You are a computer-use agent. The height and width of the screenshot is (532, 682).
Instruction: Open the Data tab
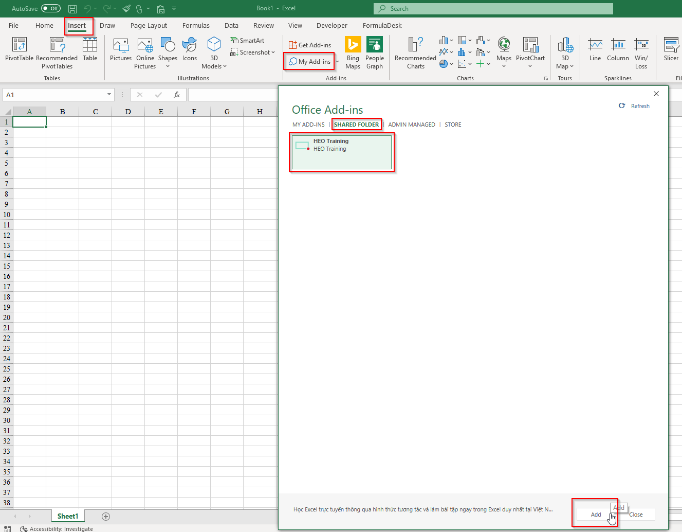click(x=231, y=26)
